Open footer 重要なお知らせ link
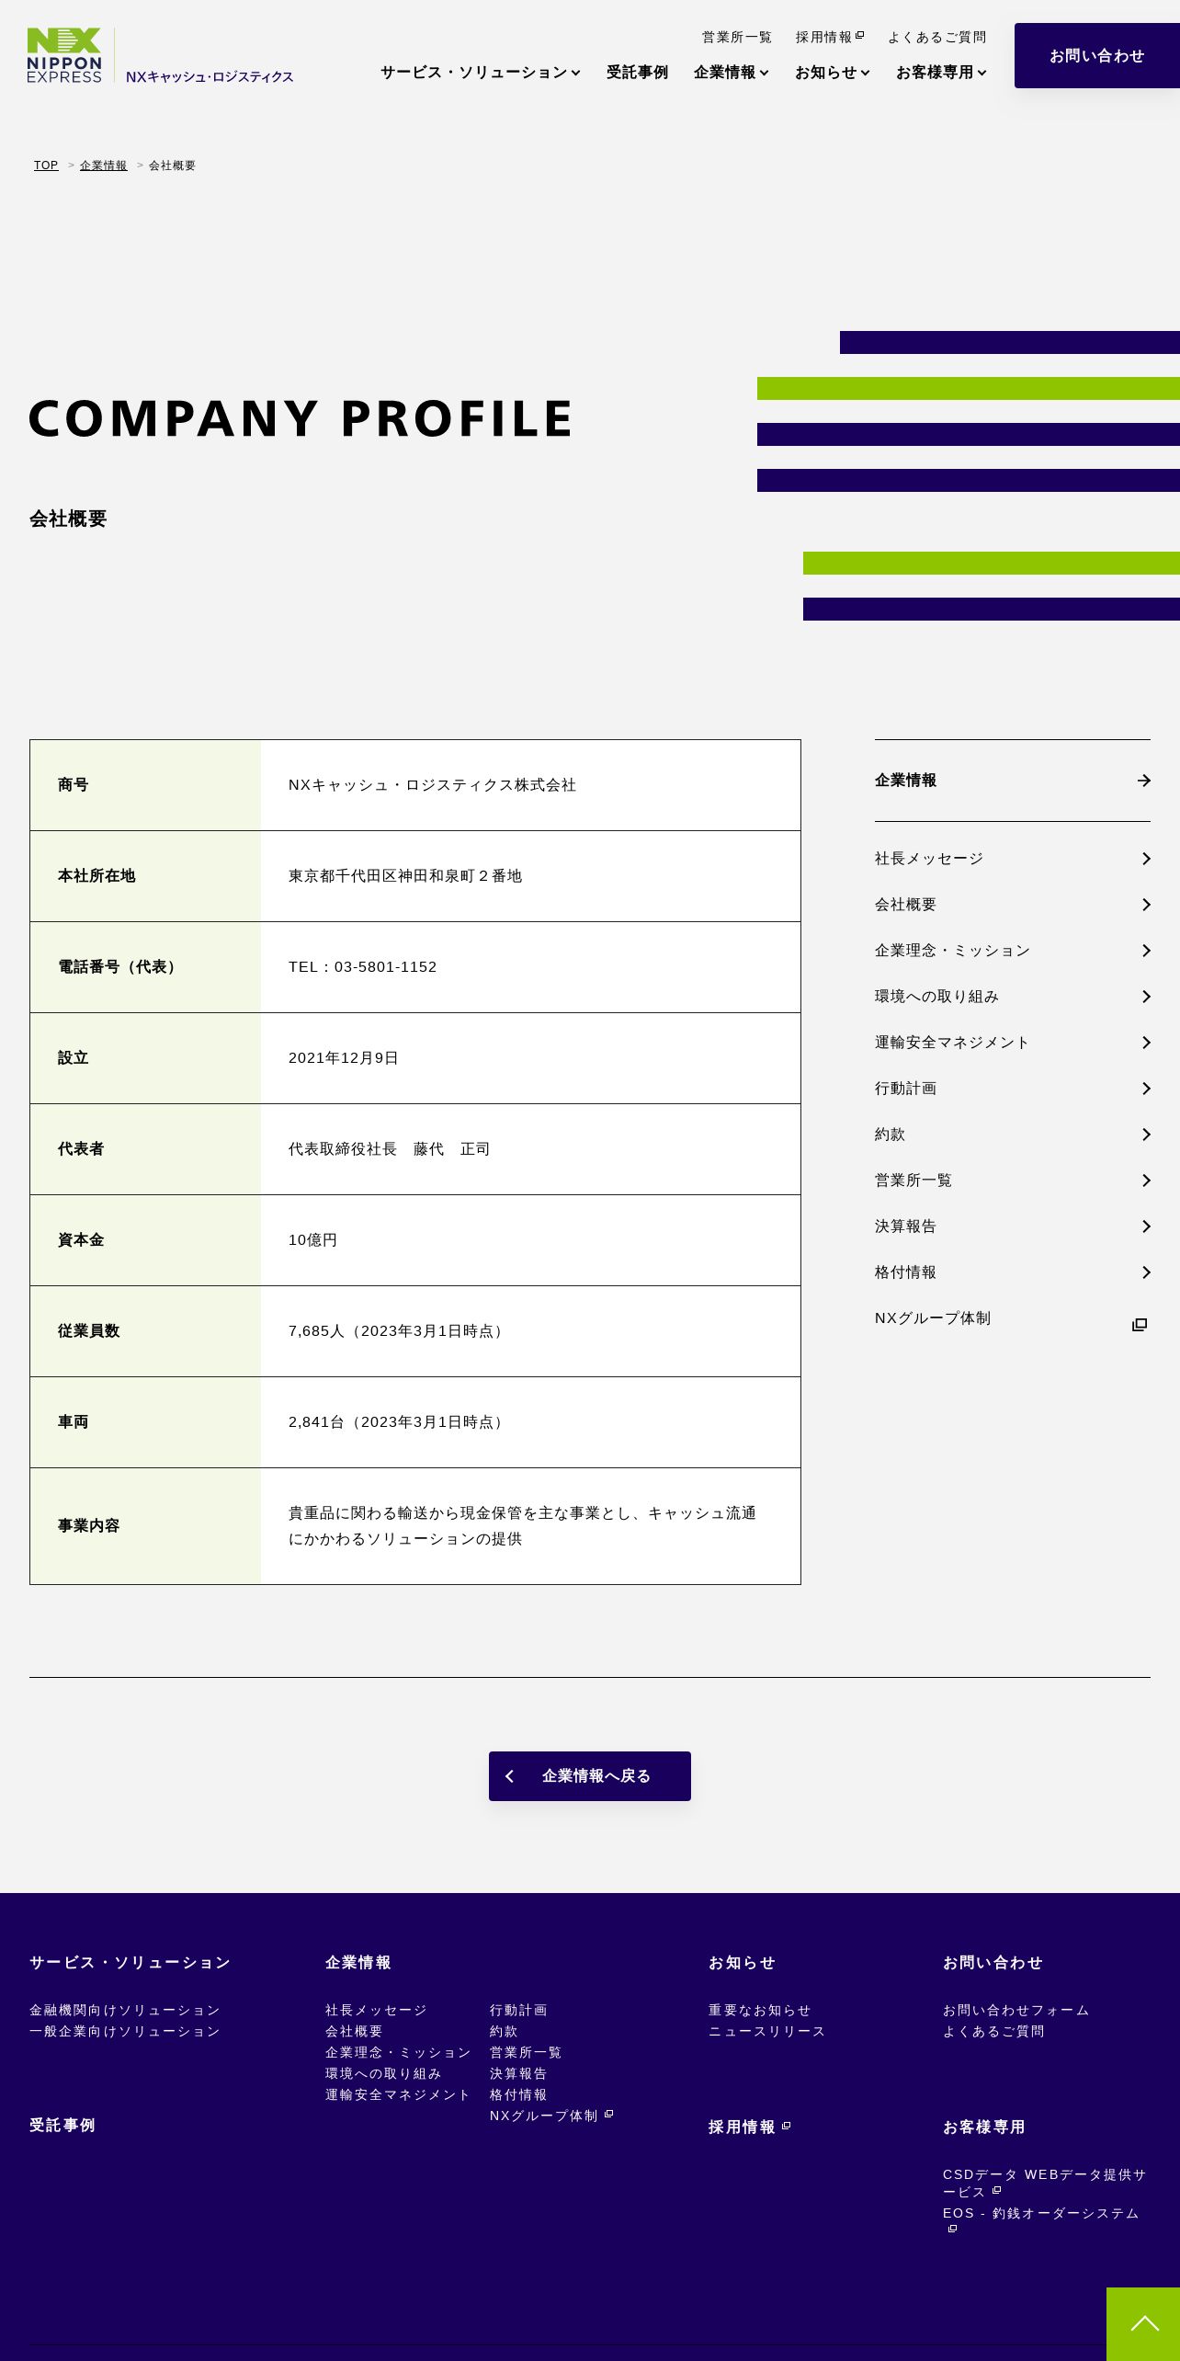Screen dimensions: 1180x2361 [x=760, y=2010]
